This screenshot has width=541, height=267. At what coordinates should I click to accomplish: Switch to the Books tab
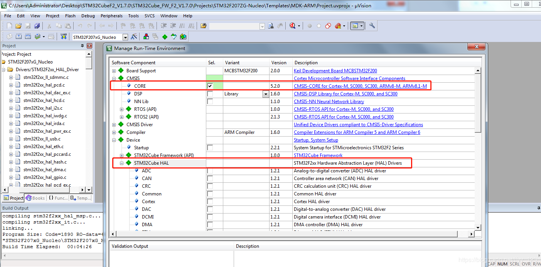[35, 198]
